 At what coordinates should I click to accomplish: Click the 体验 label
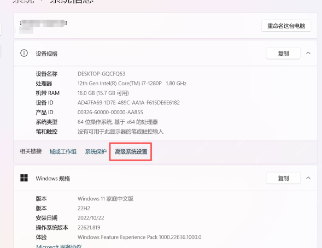tap(41, 237)
